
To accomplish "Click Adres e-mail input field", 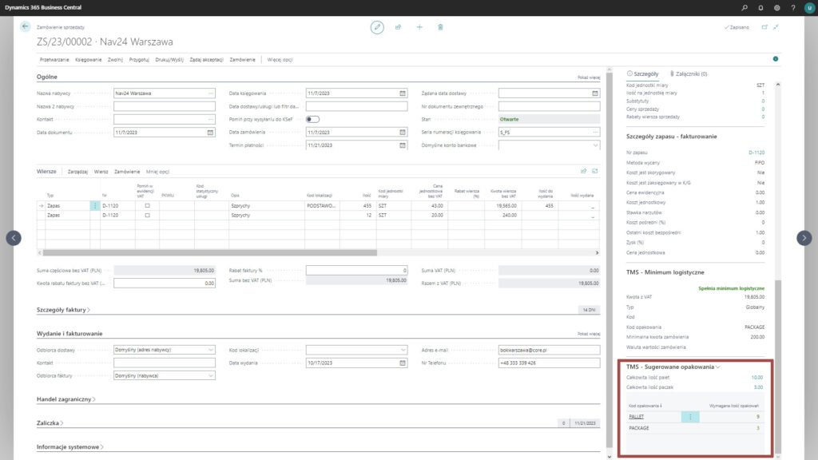I will tap(549, 350).
